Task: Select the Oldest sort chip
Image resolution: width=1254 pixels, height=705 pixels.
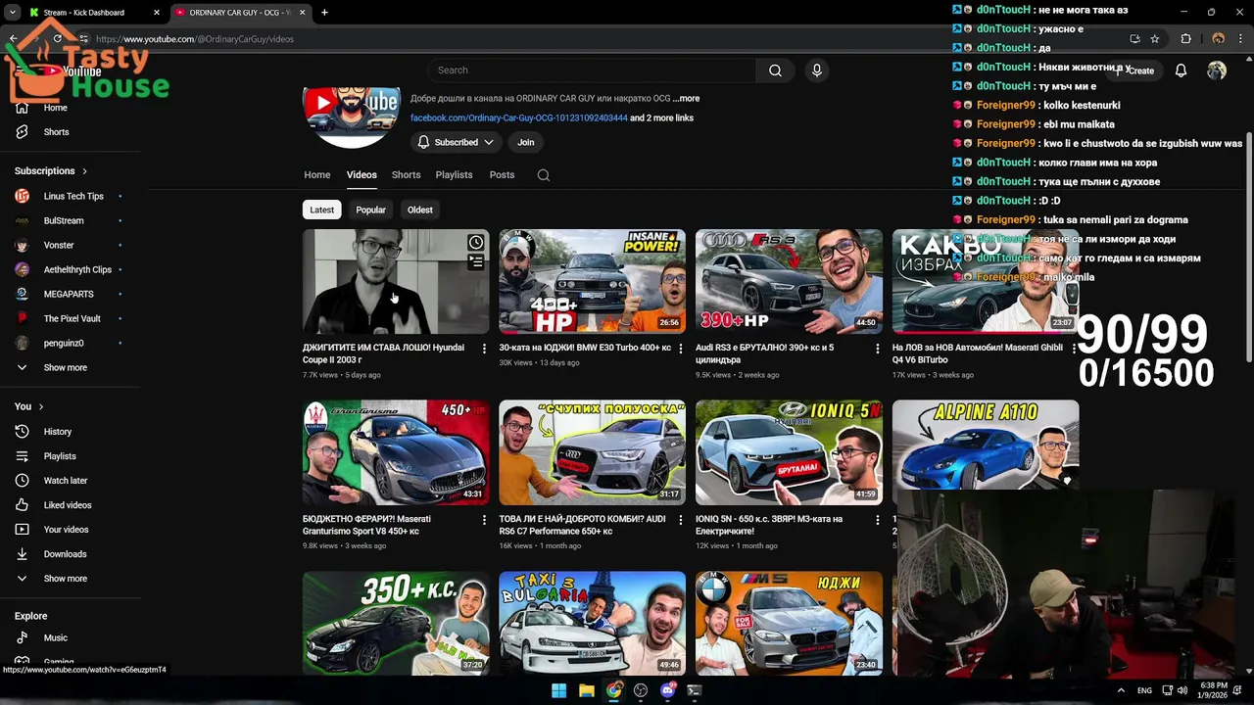Action: [x=420, y=210]
